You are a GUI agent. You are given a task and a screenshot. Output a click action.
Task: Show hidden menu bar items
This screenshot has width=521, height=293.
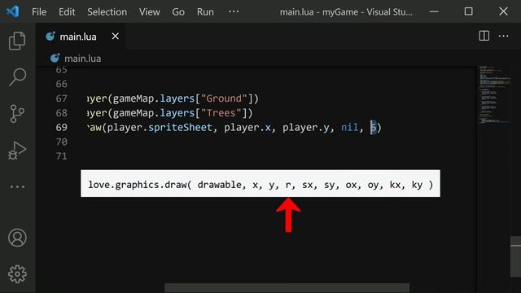[234, 11]
